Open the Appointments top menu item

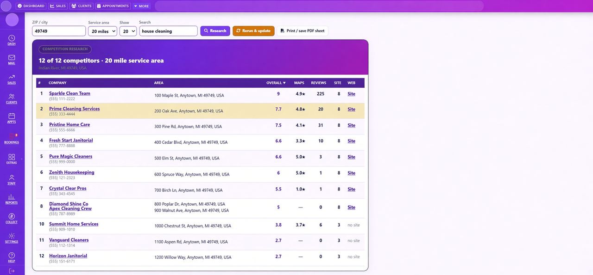coord(114,6)
